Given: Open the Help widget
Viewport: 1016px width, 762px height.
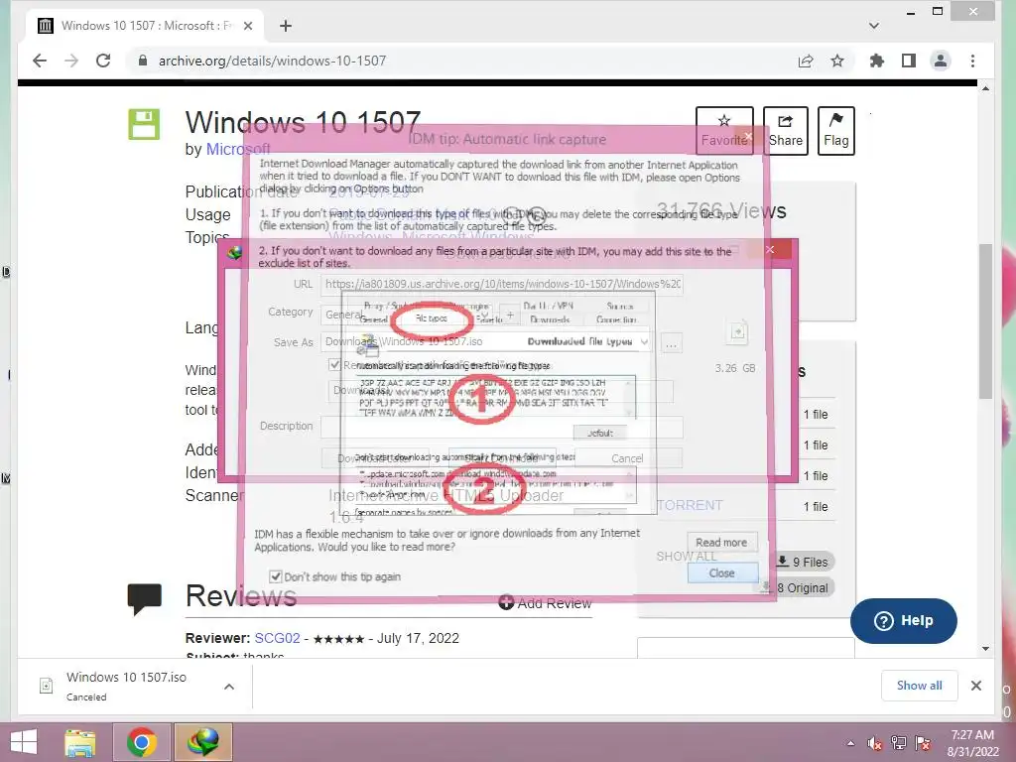Looking at the screenshot, I should [x=903, y=621].
